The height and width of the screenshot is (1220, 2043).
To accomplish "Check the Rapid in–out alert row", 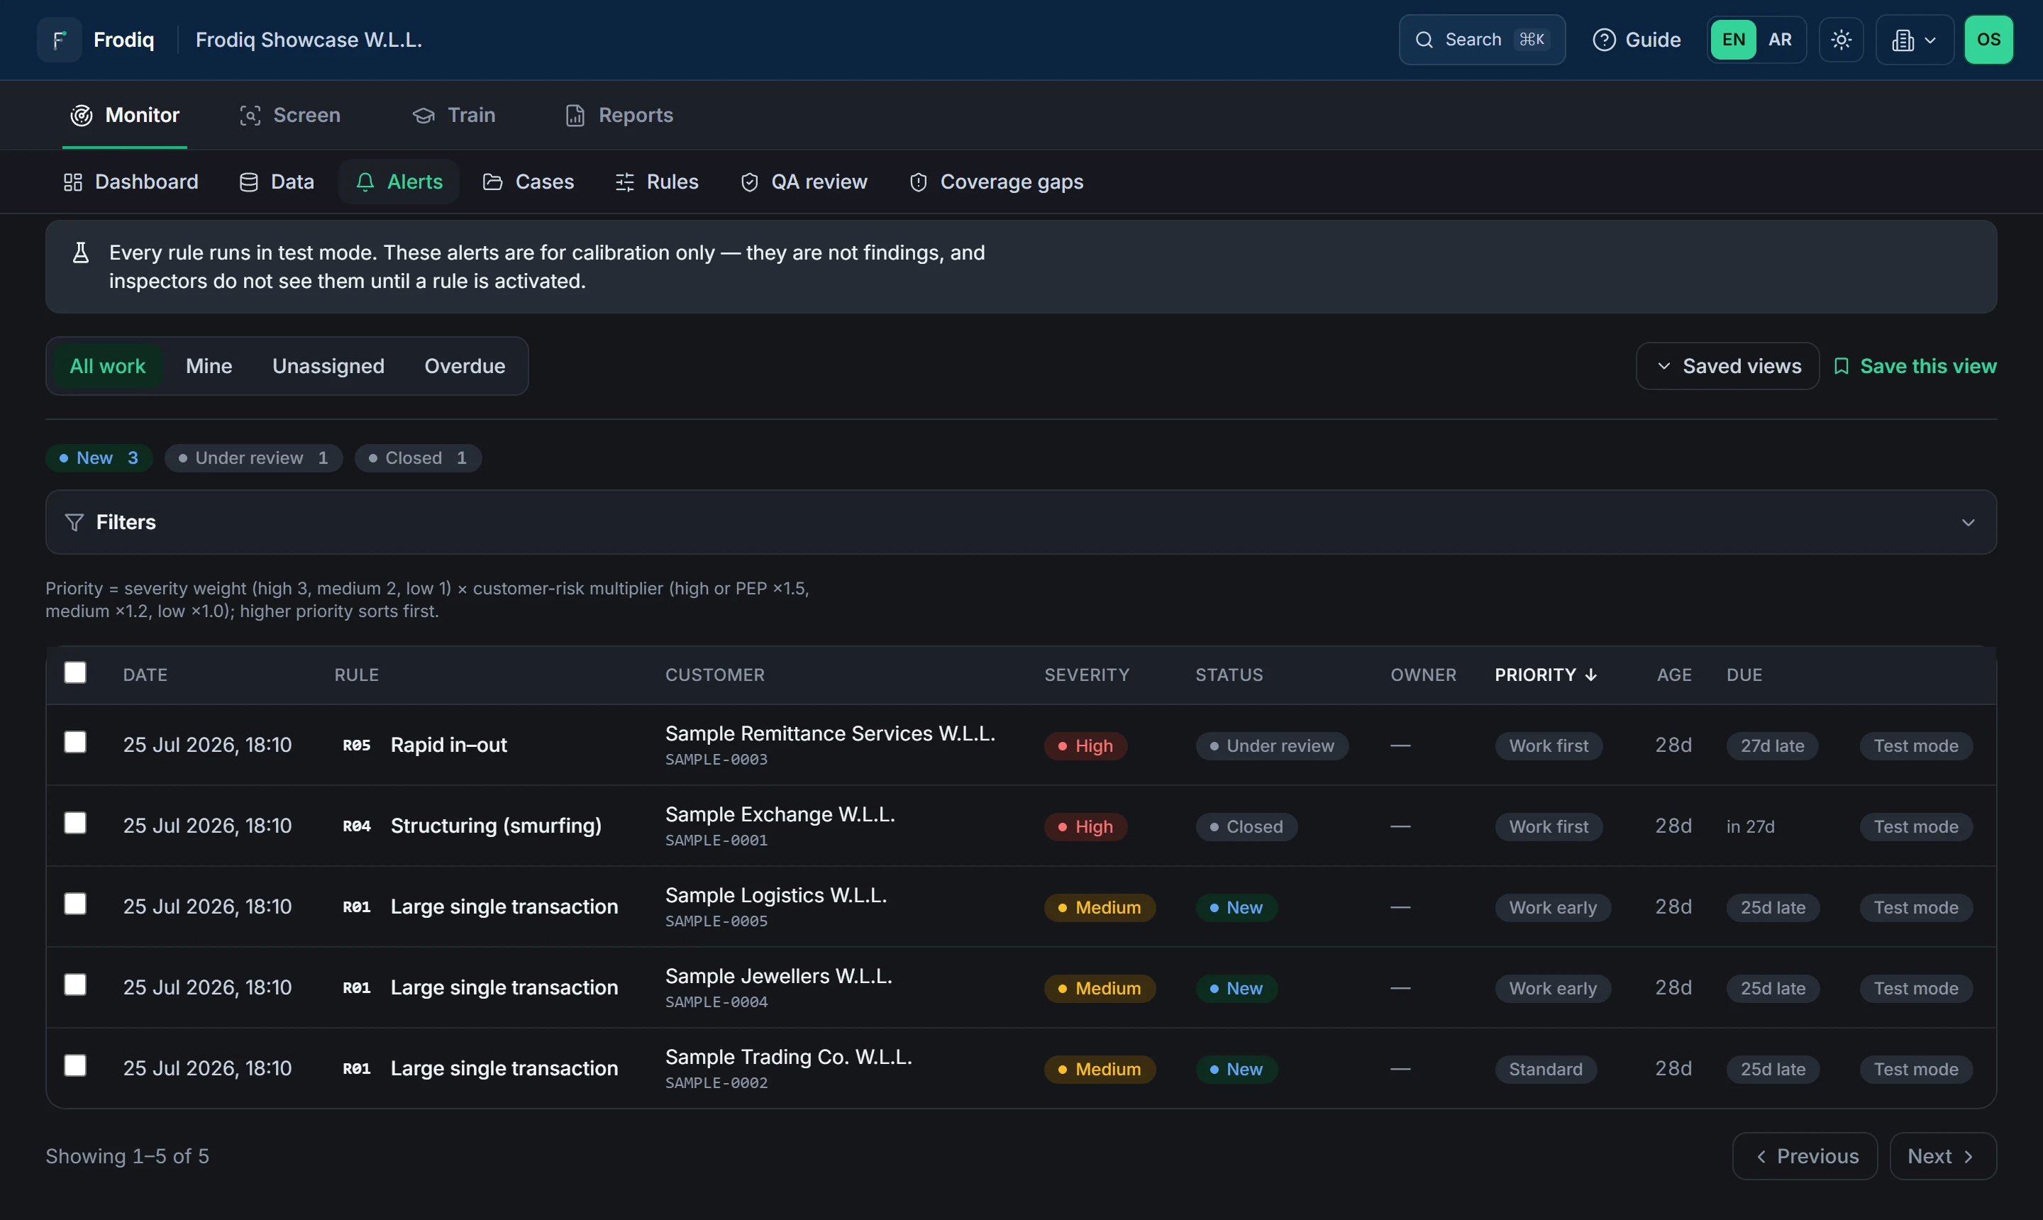I will click(74, 743).
